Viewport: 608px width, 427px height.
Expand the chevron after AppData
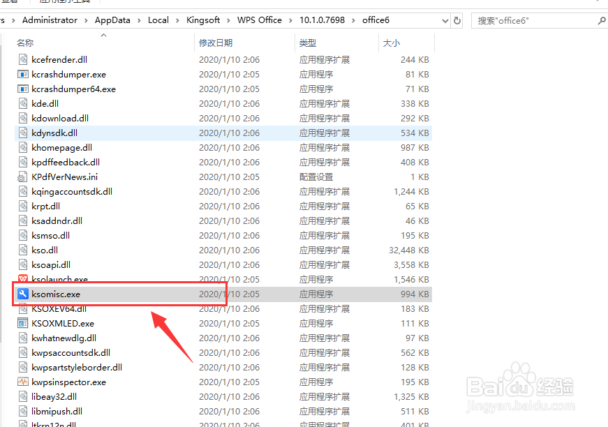139,20
